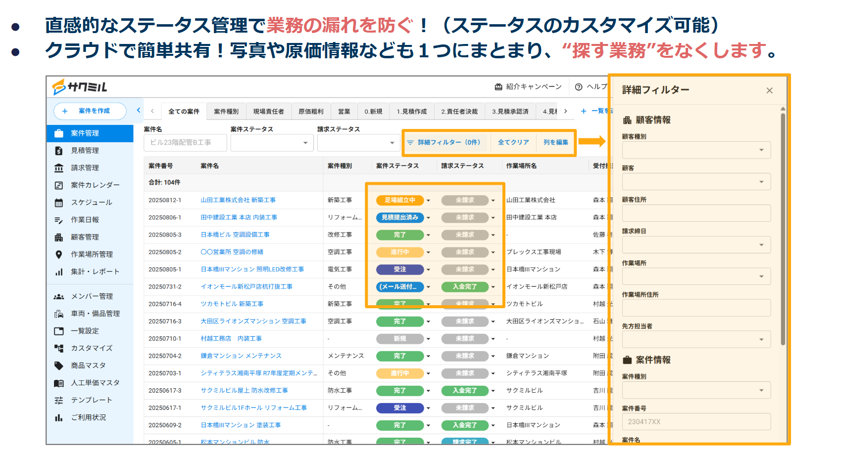The width and height of the screenshot is (842, 449).
Task: Switch to the 原価粗利 tab
Action: click(311, 112)
